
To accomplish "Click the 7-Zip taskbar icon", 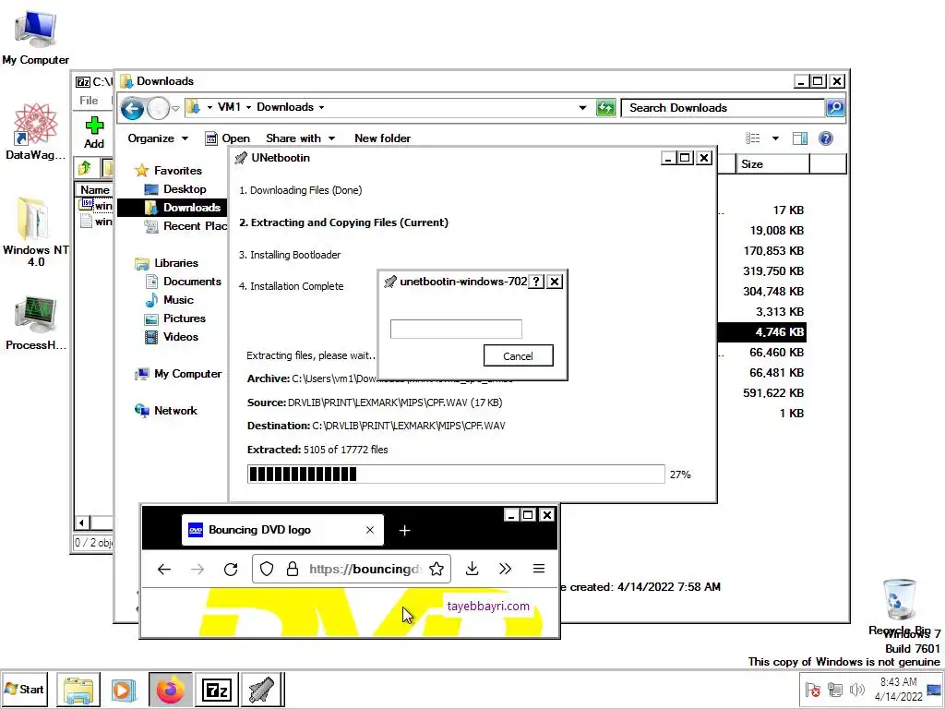I will pos(217,690).
